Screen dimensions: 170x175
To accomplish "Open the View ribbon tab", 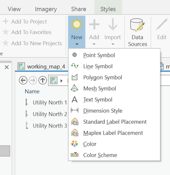I will tap(14, 9).
